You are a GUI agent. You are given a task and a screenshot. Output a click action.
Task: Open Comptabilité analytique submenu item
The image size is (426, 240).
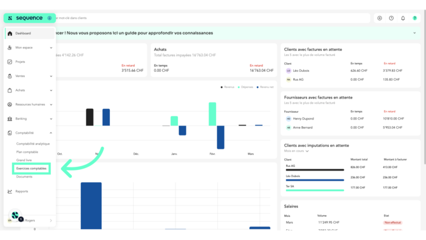pos(33,144)
